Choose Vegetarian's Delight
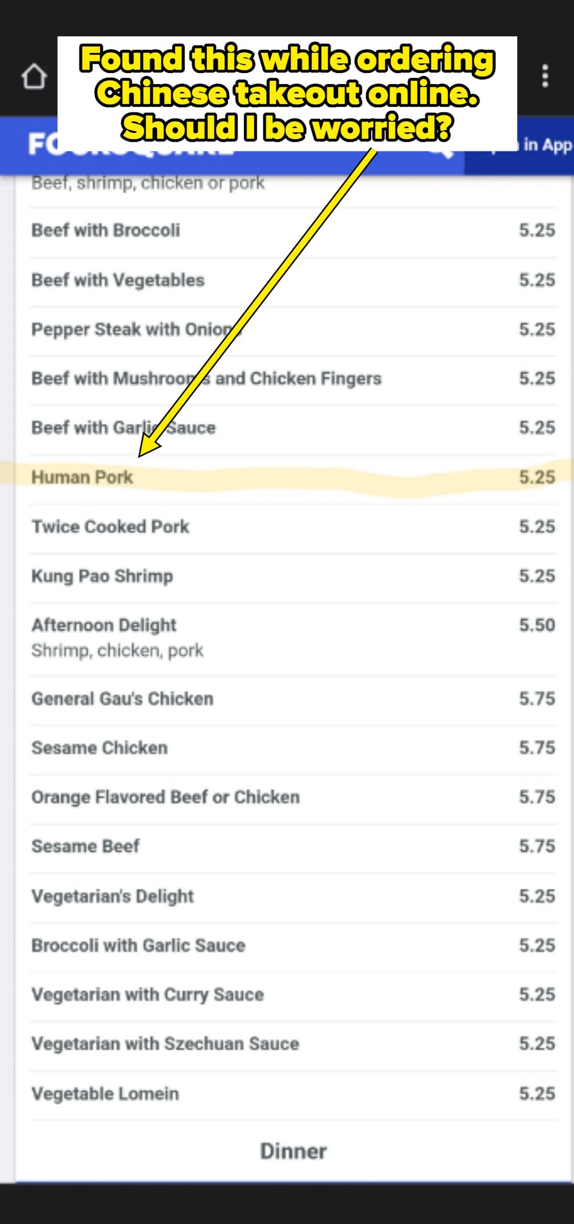The width and height of the screenshot is (574, 1224). pos(112,896)
